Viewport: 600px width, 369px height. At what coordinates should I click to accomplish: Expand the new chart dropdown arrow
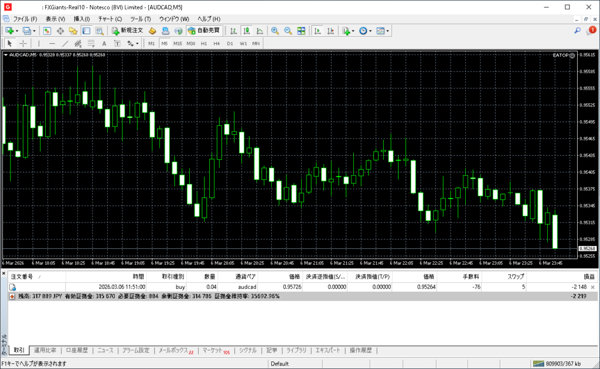click(17, 30)
